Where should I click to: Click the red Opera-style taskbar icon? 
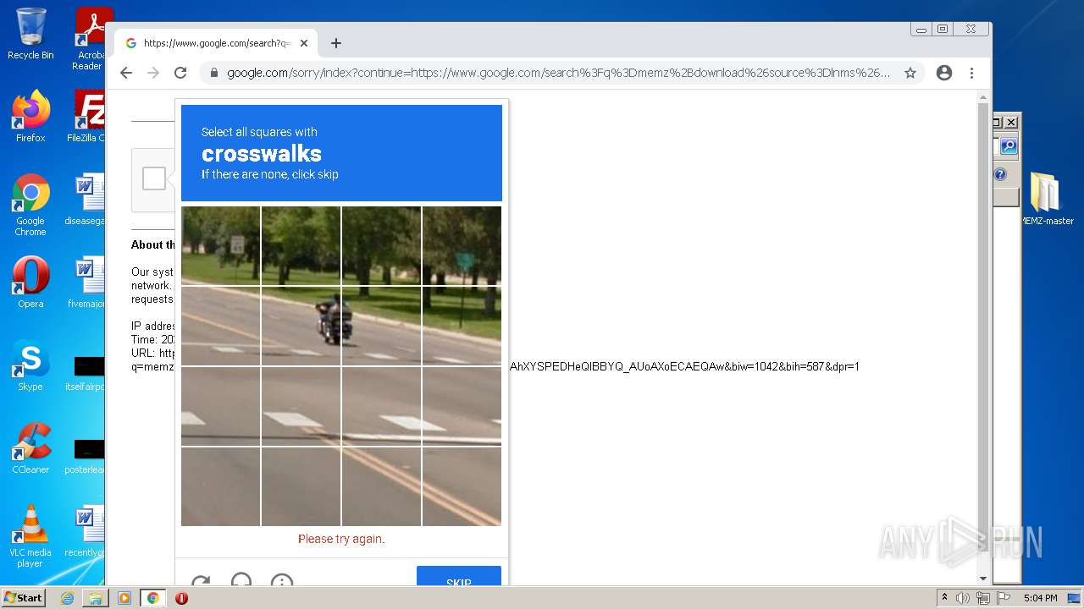(x=181, y=598)
